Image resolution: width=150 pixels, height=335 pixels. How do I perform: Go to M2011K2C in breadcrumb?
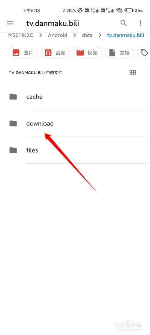(x=21, y=35)
